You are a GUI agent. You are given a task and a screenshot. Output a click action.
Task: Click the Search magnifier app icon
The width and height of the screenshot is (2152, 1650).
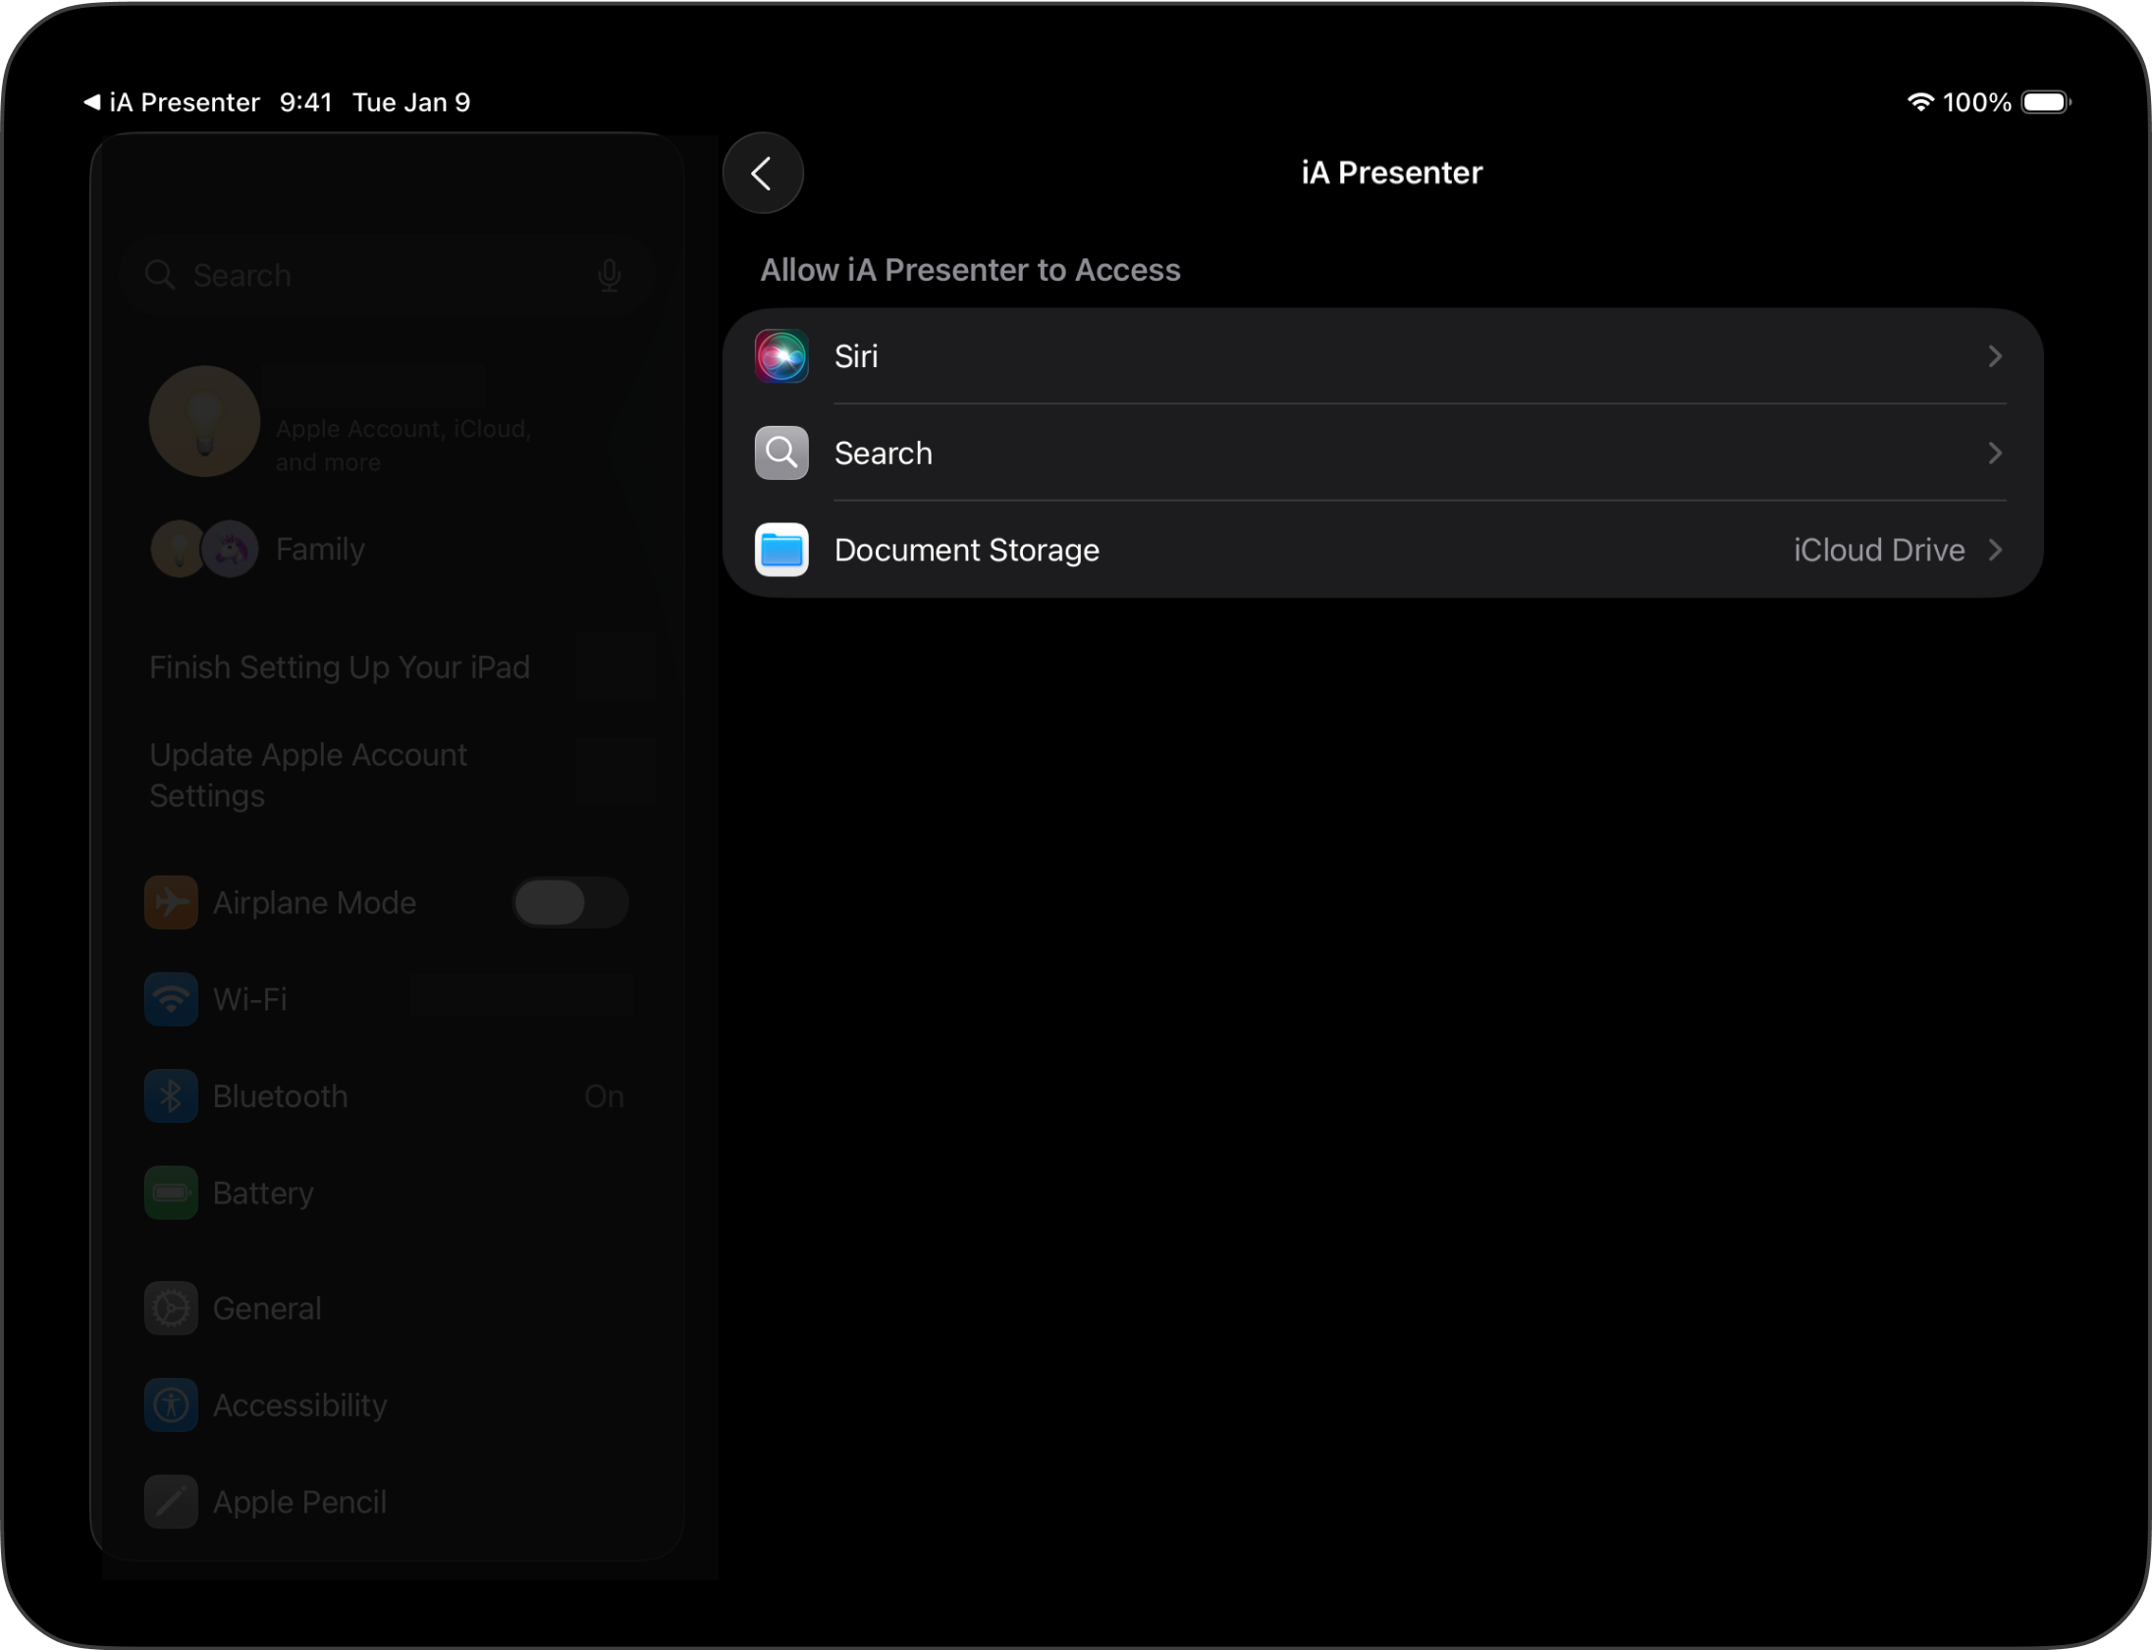click(780, 452)
